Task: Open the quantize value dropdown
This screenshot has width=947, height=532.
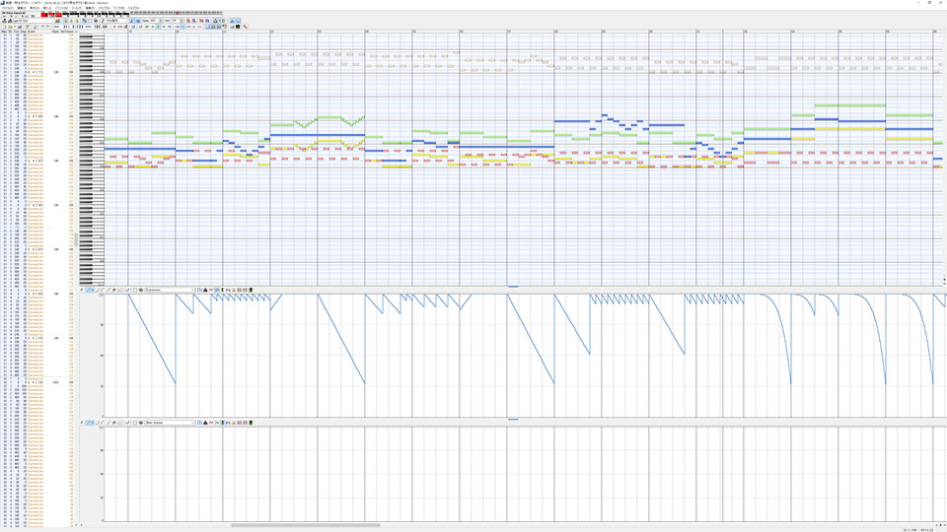Action: tap(127, 21)
